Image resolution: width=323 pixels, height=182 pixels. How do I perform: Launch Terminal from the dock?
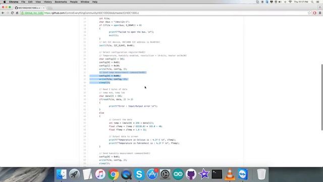[x=217, y=174]
